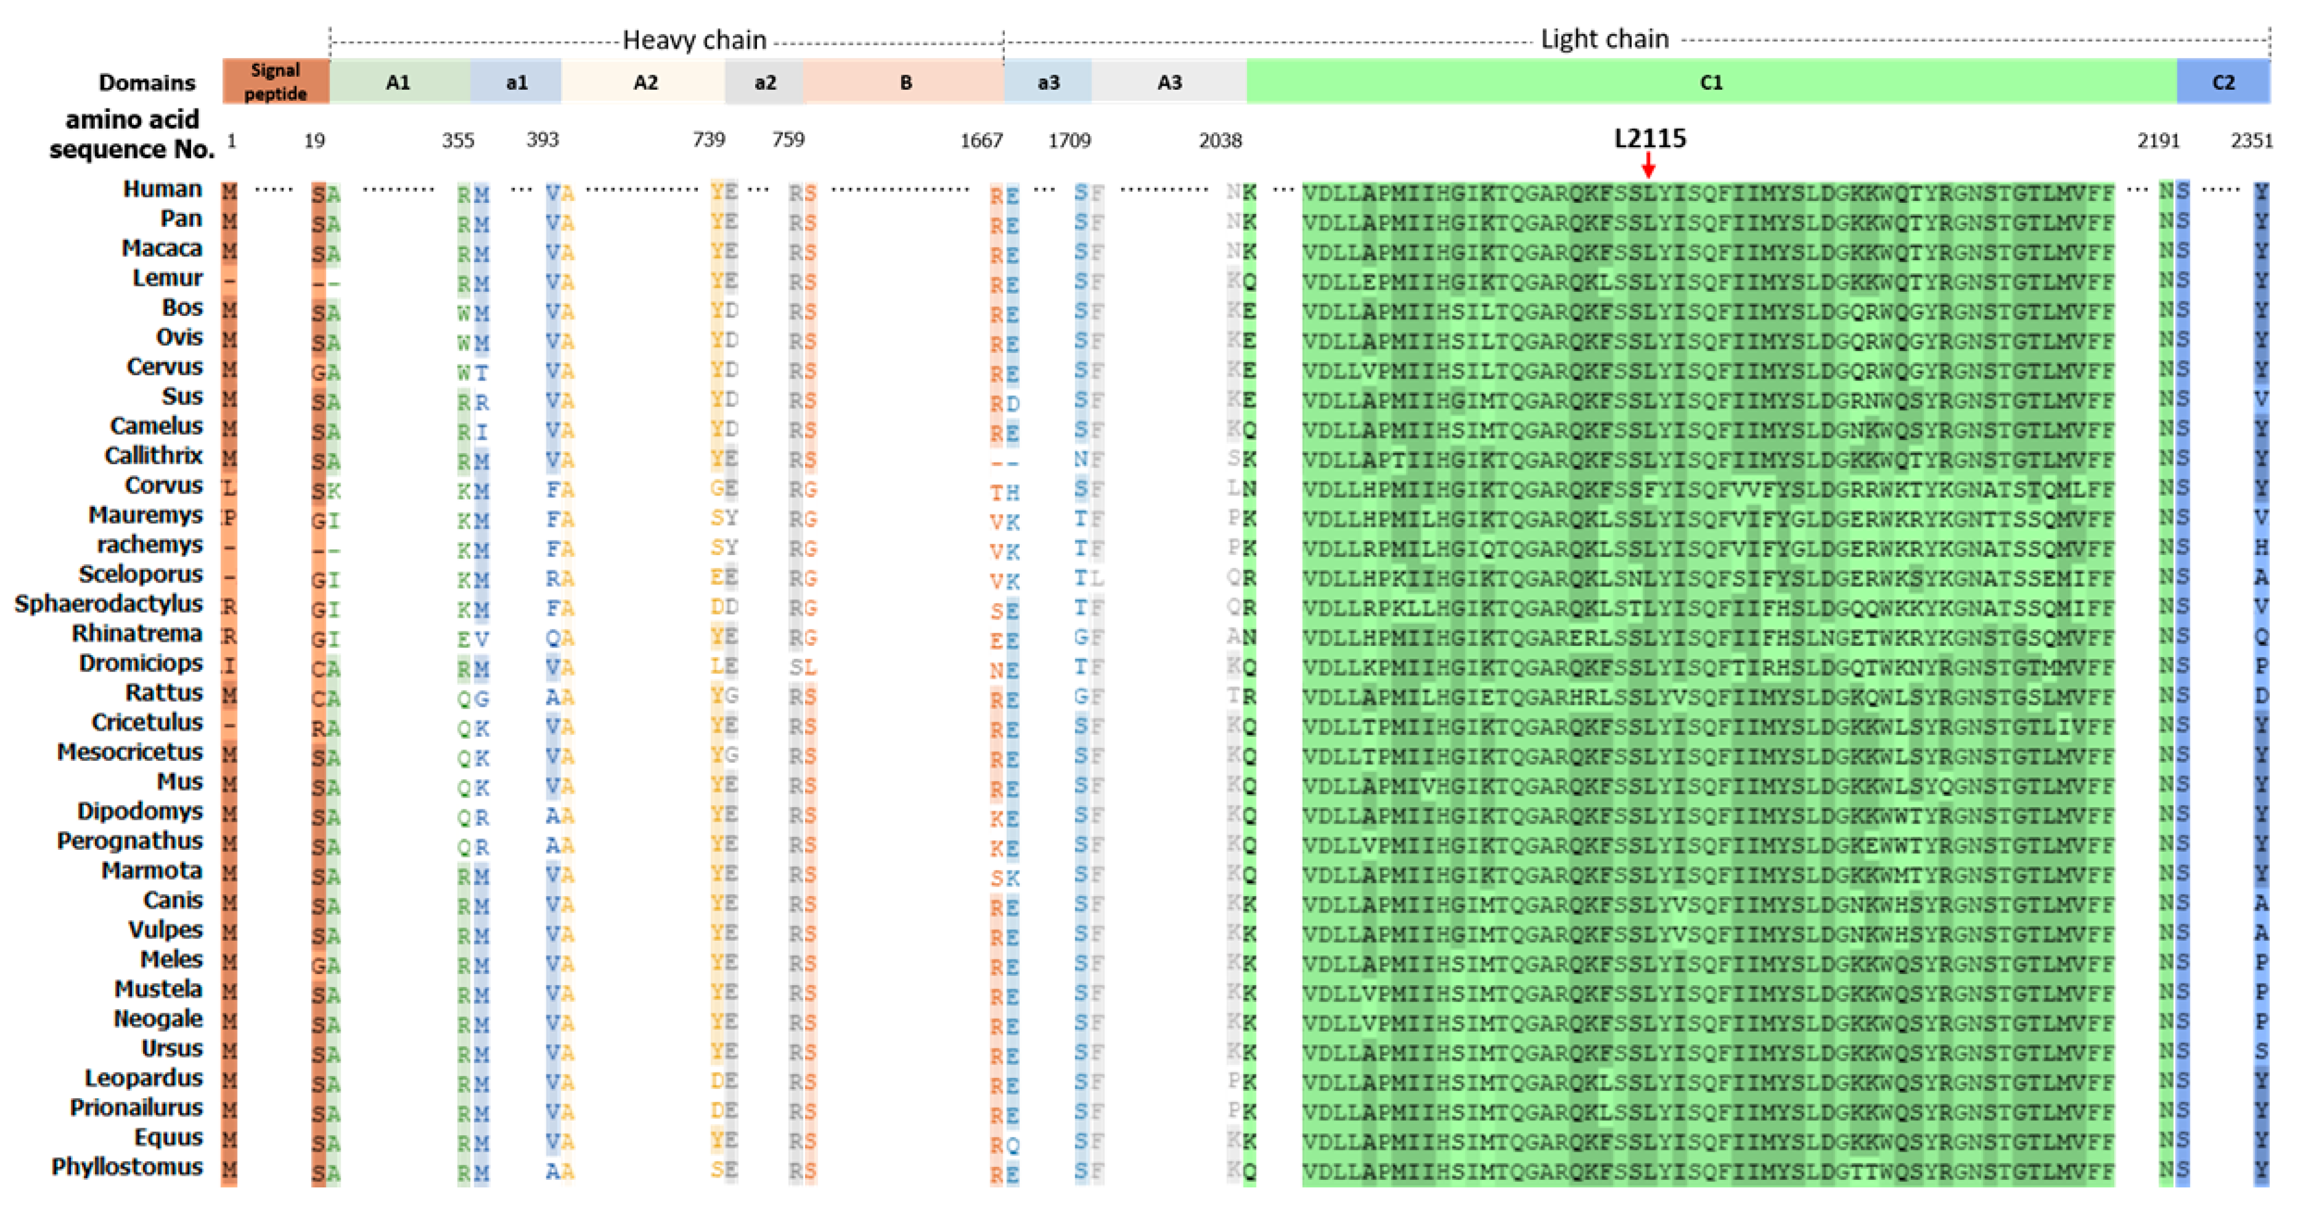Select the Sphaerodactylus species label
This screenshot has width=2299, height=1205.
click(108, 604)
